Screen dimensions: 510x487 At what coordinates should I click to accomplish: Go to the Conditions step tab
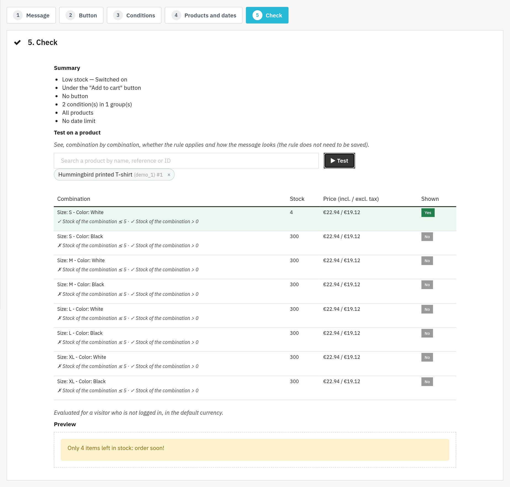click(134, 15)
